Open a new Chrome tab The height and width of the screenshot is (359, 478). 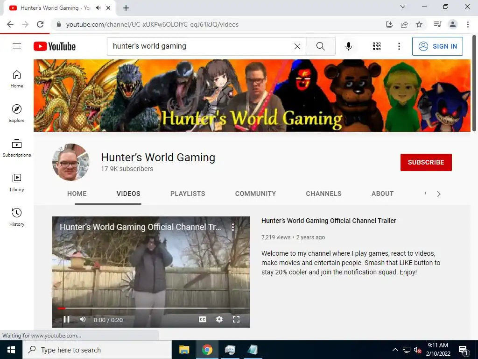pos(126,8)
